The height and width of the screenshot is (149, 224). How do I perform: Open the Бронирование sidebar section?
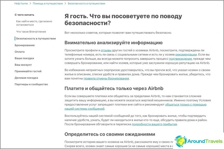tap(25, 45)
